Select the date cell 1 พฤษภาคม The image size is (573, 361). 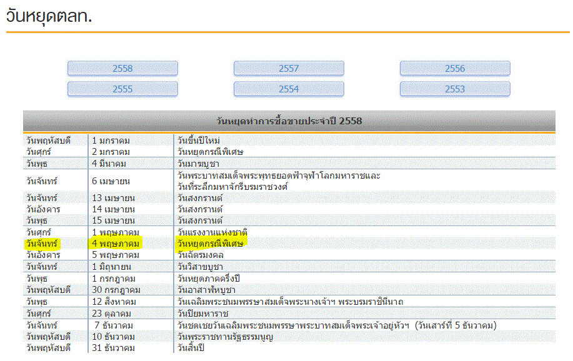116,232
